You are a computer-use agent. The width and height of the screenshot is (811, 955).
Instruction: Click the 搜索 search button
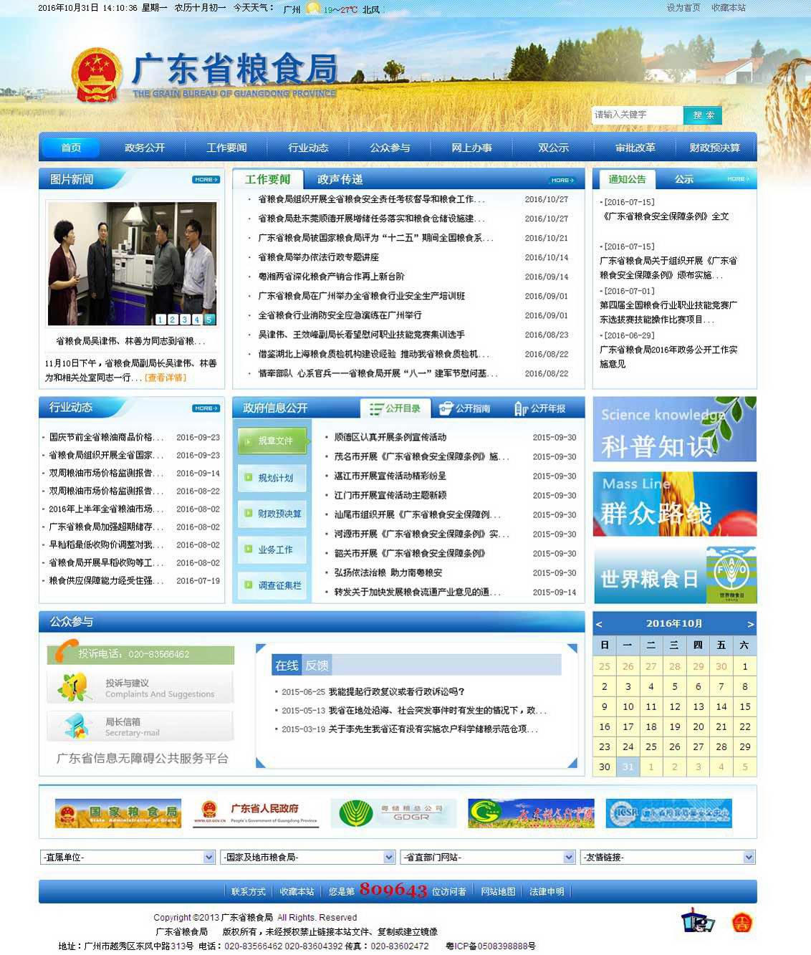pyautogui.click(x=703, y=115)
